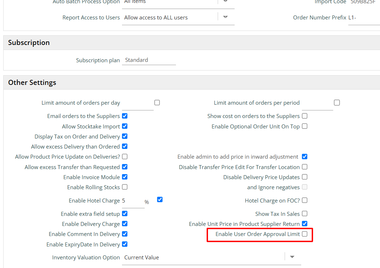Click the Subscription plan field
This screenshot has height=268, width=380.
pyautogui.click(x=149, y=60)
